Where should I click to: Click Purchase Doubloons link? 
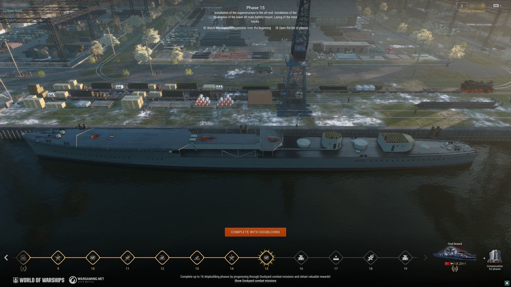point(472,11)
